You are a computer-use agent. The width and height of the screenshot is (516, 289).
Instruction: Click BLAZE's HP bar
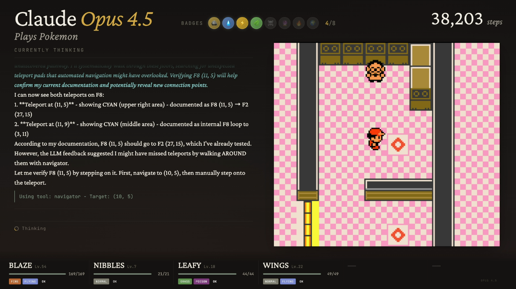click(37, 274)
